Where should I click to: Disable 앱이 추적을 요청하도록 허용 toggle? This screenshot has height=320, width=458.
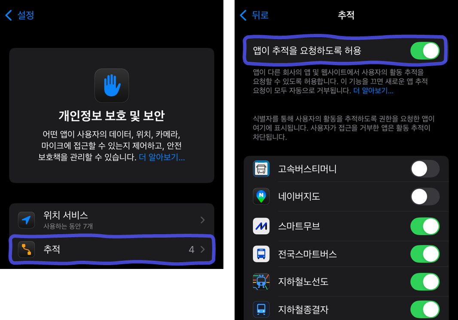click(x=424, y=51)
